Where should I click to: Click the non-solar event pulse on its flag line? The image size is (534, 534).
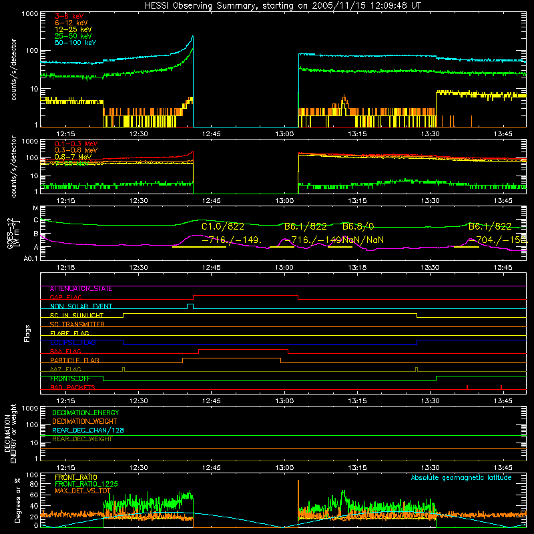tap(190, 306)
